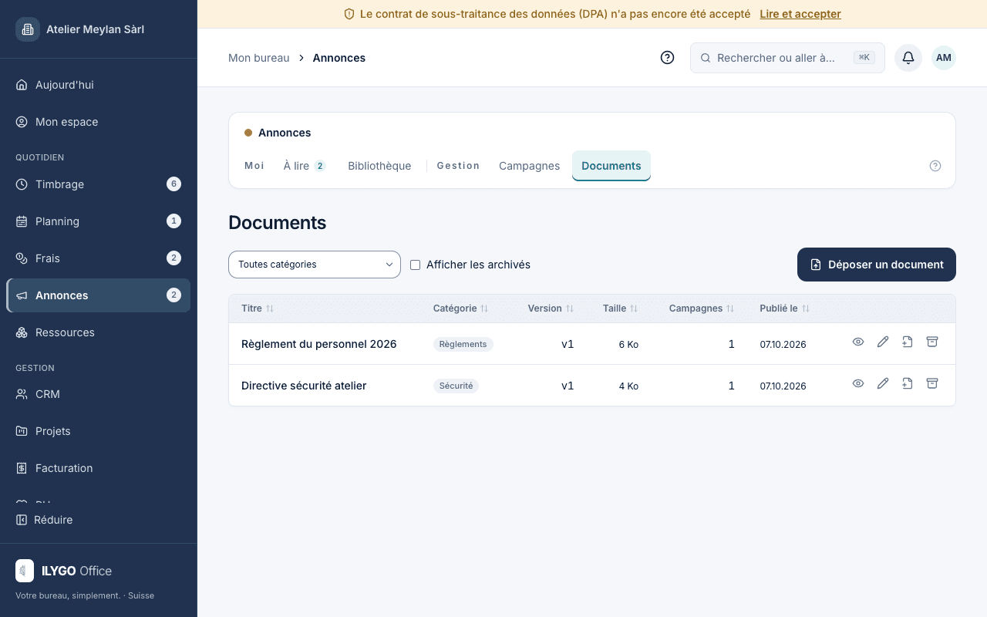The width and height of the screenshot is (987, 617).
Task: Preview the Directive sécurité atelier document
Action: [858, 383]
